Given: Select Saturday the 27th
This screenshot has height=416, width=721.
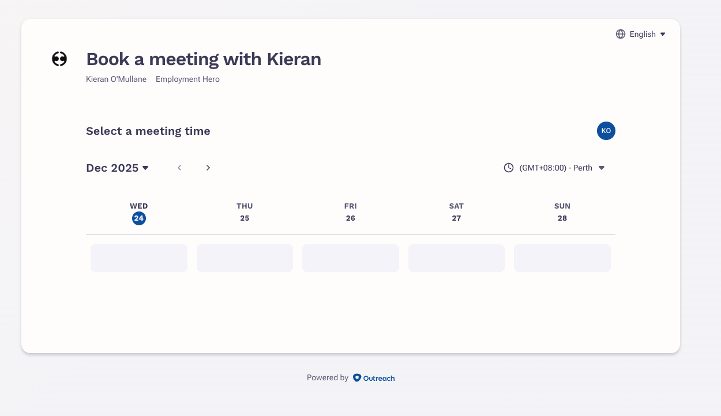Looking at the screenshot, I should click(456, 212).
